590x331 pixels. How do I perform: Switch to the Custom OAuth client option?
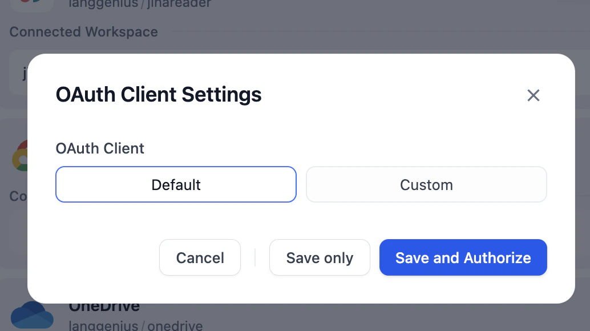coord(426,184)
